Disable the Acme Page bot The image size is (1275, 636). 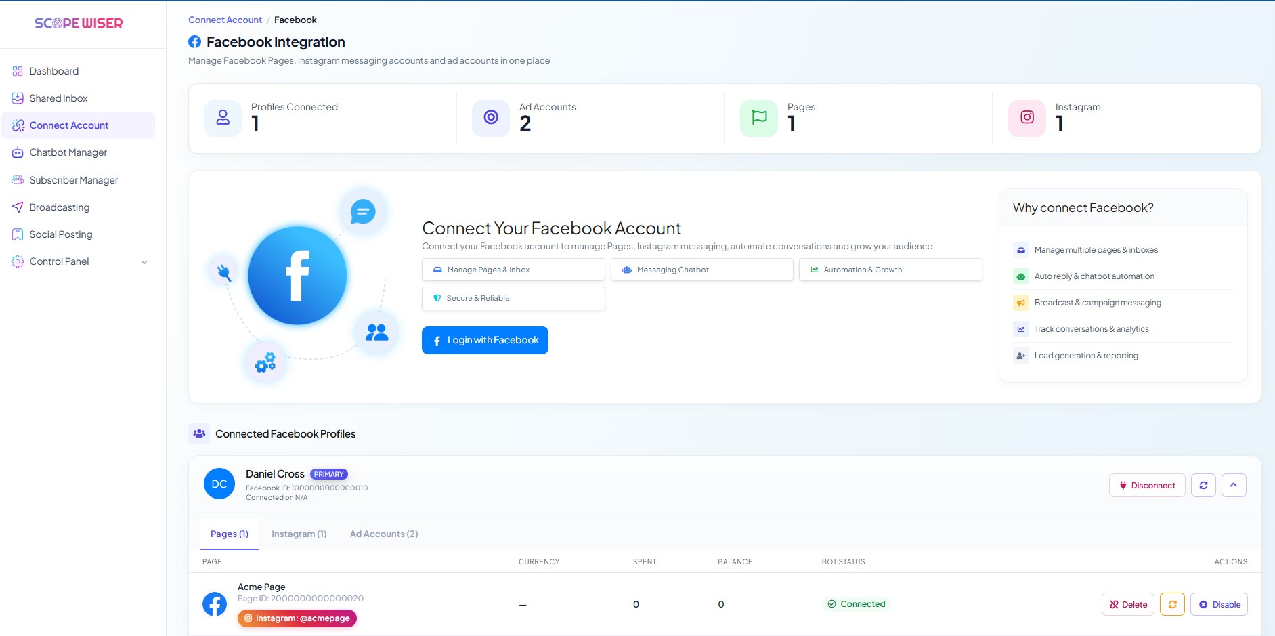click(x=1219, y=604)
